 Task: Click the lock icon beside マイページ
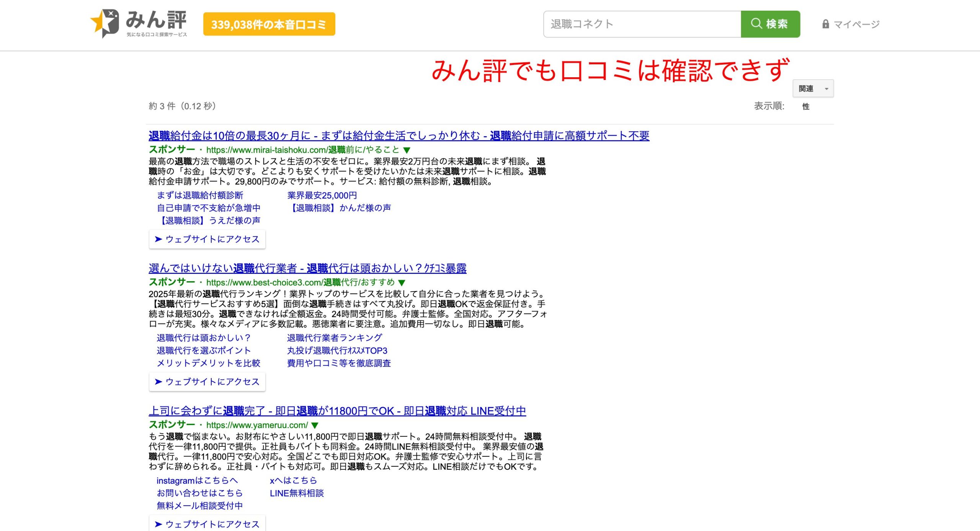(825, 24)
